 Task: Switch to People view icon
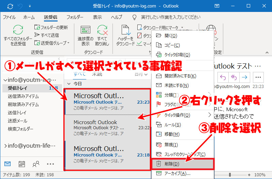36,164
